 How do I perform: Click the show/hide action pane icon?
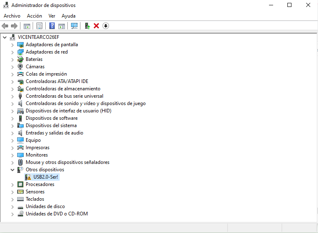(62, 26)
